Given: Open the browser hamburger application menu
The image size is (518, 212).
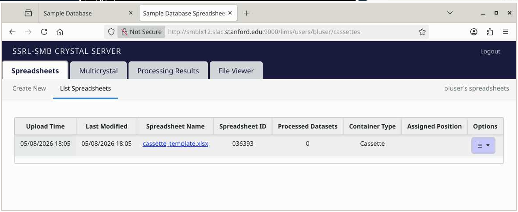Looking at the screenshot, I should pyautogui.click(x=506, y=32).
